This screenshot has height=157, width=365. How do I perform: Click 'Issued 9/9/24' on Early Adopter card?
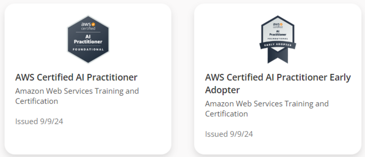[229, 134]
